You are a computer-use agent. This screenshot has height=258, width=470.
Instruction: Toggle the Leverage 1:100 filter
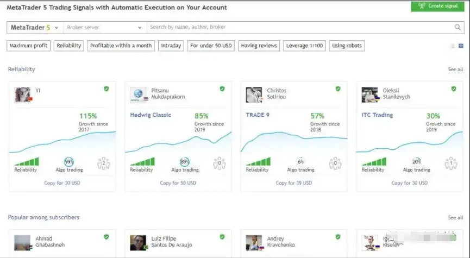(305, 46)
